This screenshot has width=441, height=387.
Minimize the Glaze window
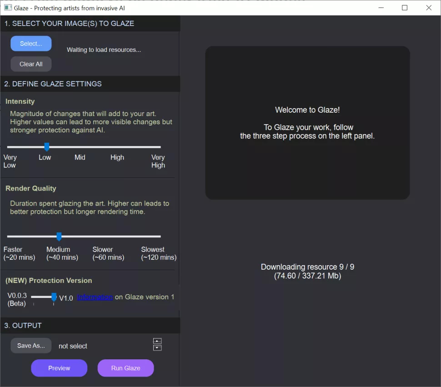point(380,8)
